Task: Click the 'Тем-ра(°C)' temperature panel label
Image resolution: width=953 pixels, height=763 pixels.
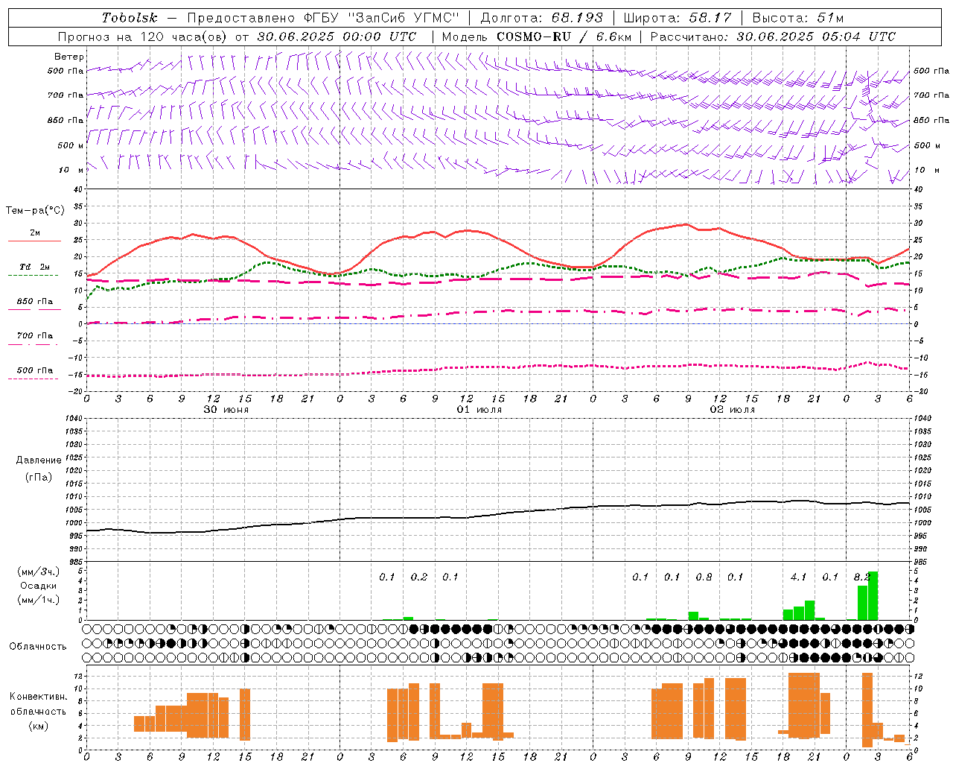Action: [x=35, y=211]
